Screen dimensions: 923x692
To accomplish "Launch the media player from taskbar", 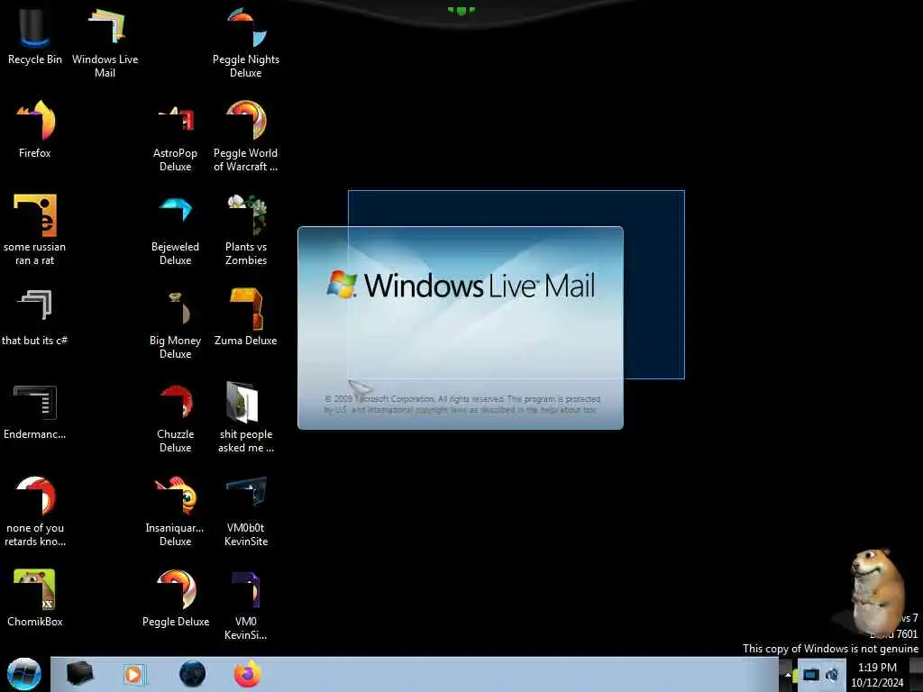I will 134,674.
